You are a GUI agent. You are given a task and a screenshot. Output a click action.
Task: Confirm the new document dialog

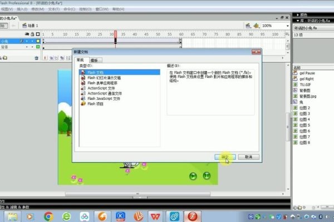[x=225, y=157]
